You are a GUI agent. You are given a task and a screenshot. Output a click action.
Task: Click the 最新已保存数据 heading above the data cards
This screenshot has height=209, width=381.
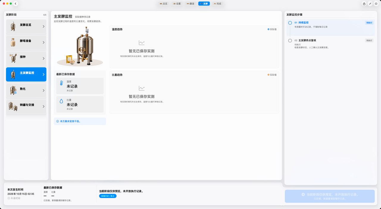(x=65, y=74)
